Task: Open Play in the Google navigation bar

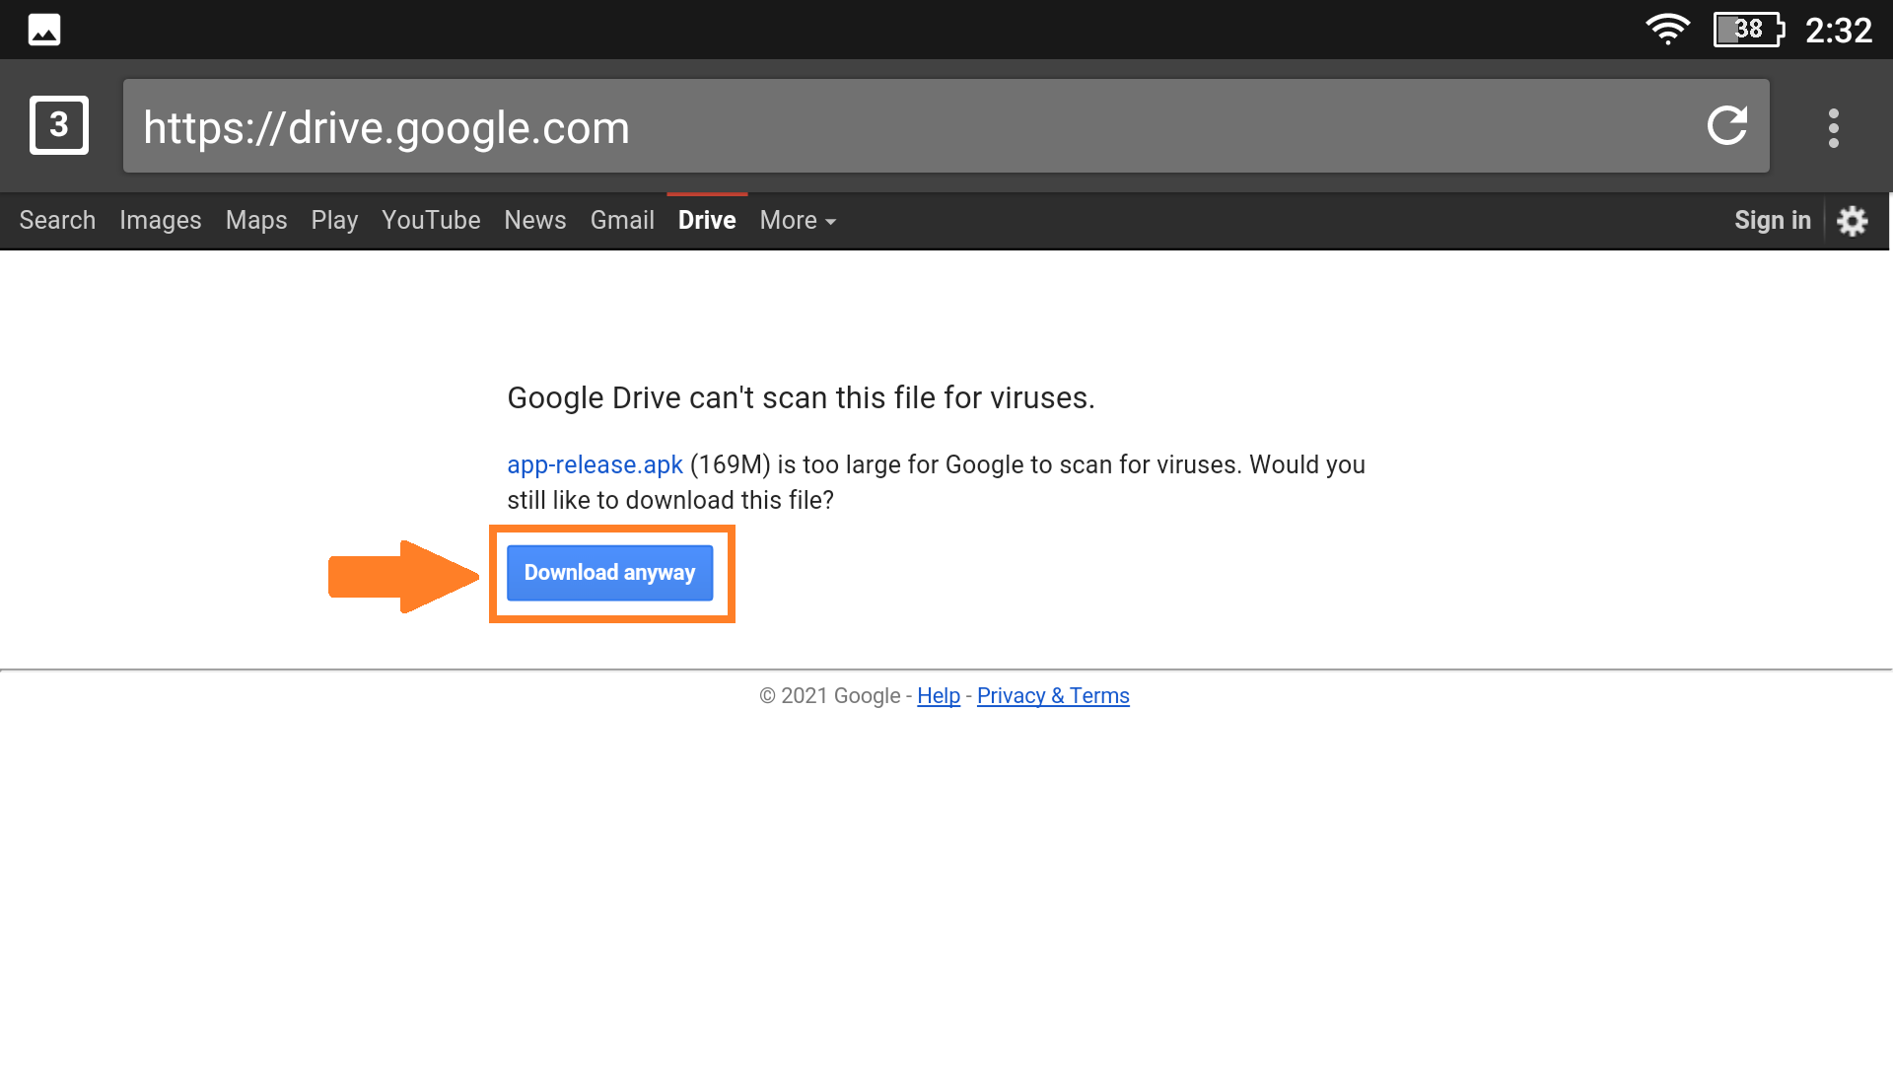Action: click(334, 220)
